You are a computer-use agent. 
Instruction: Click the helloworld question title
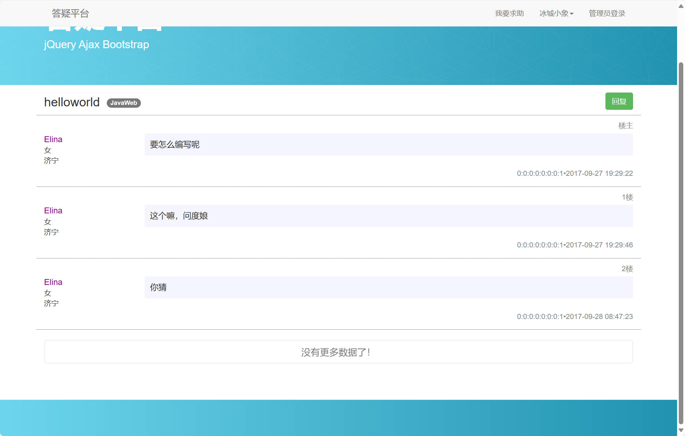[x=72, y=102]
